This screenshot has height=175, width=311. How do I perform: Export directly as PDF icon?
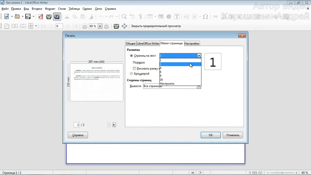(x=41, y=17)
